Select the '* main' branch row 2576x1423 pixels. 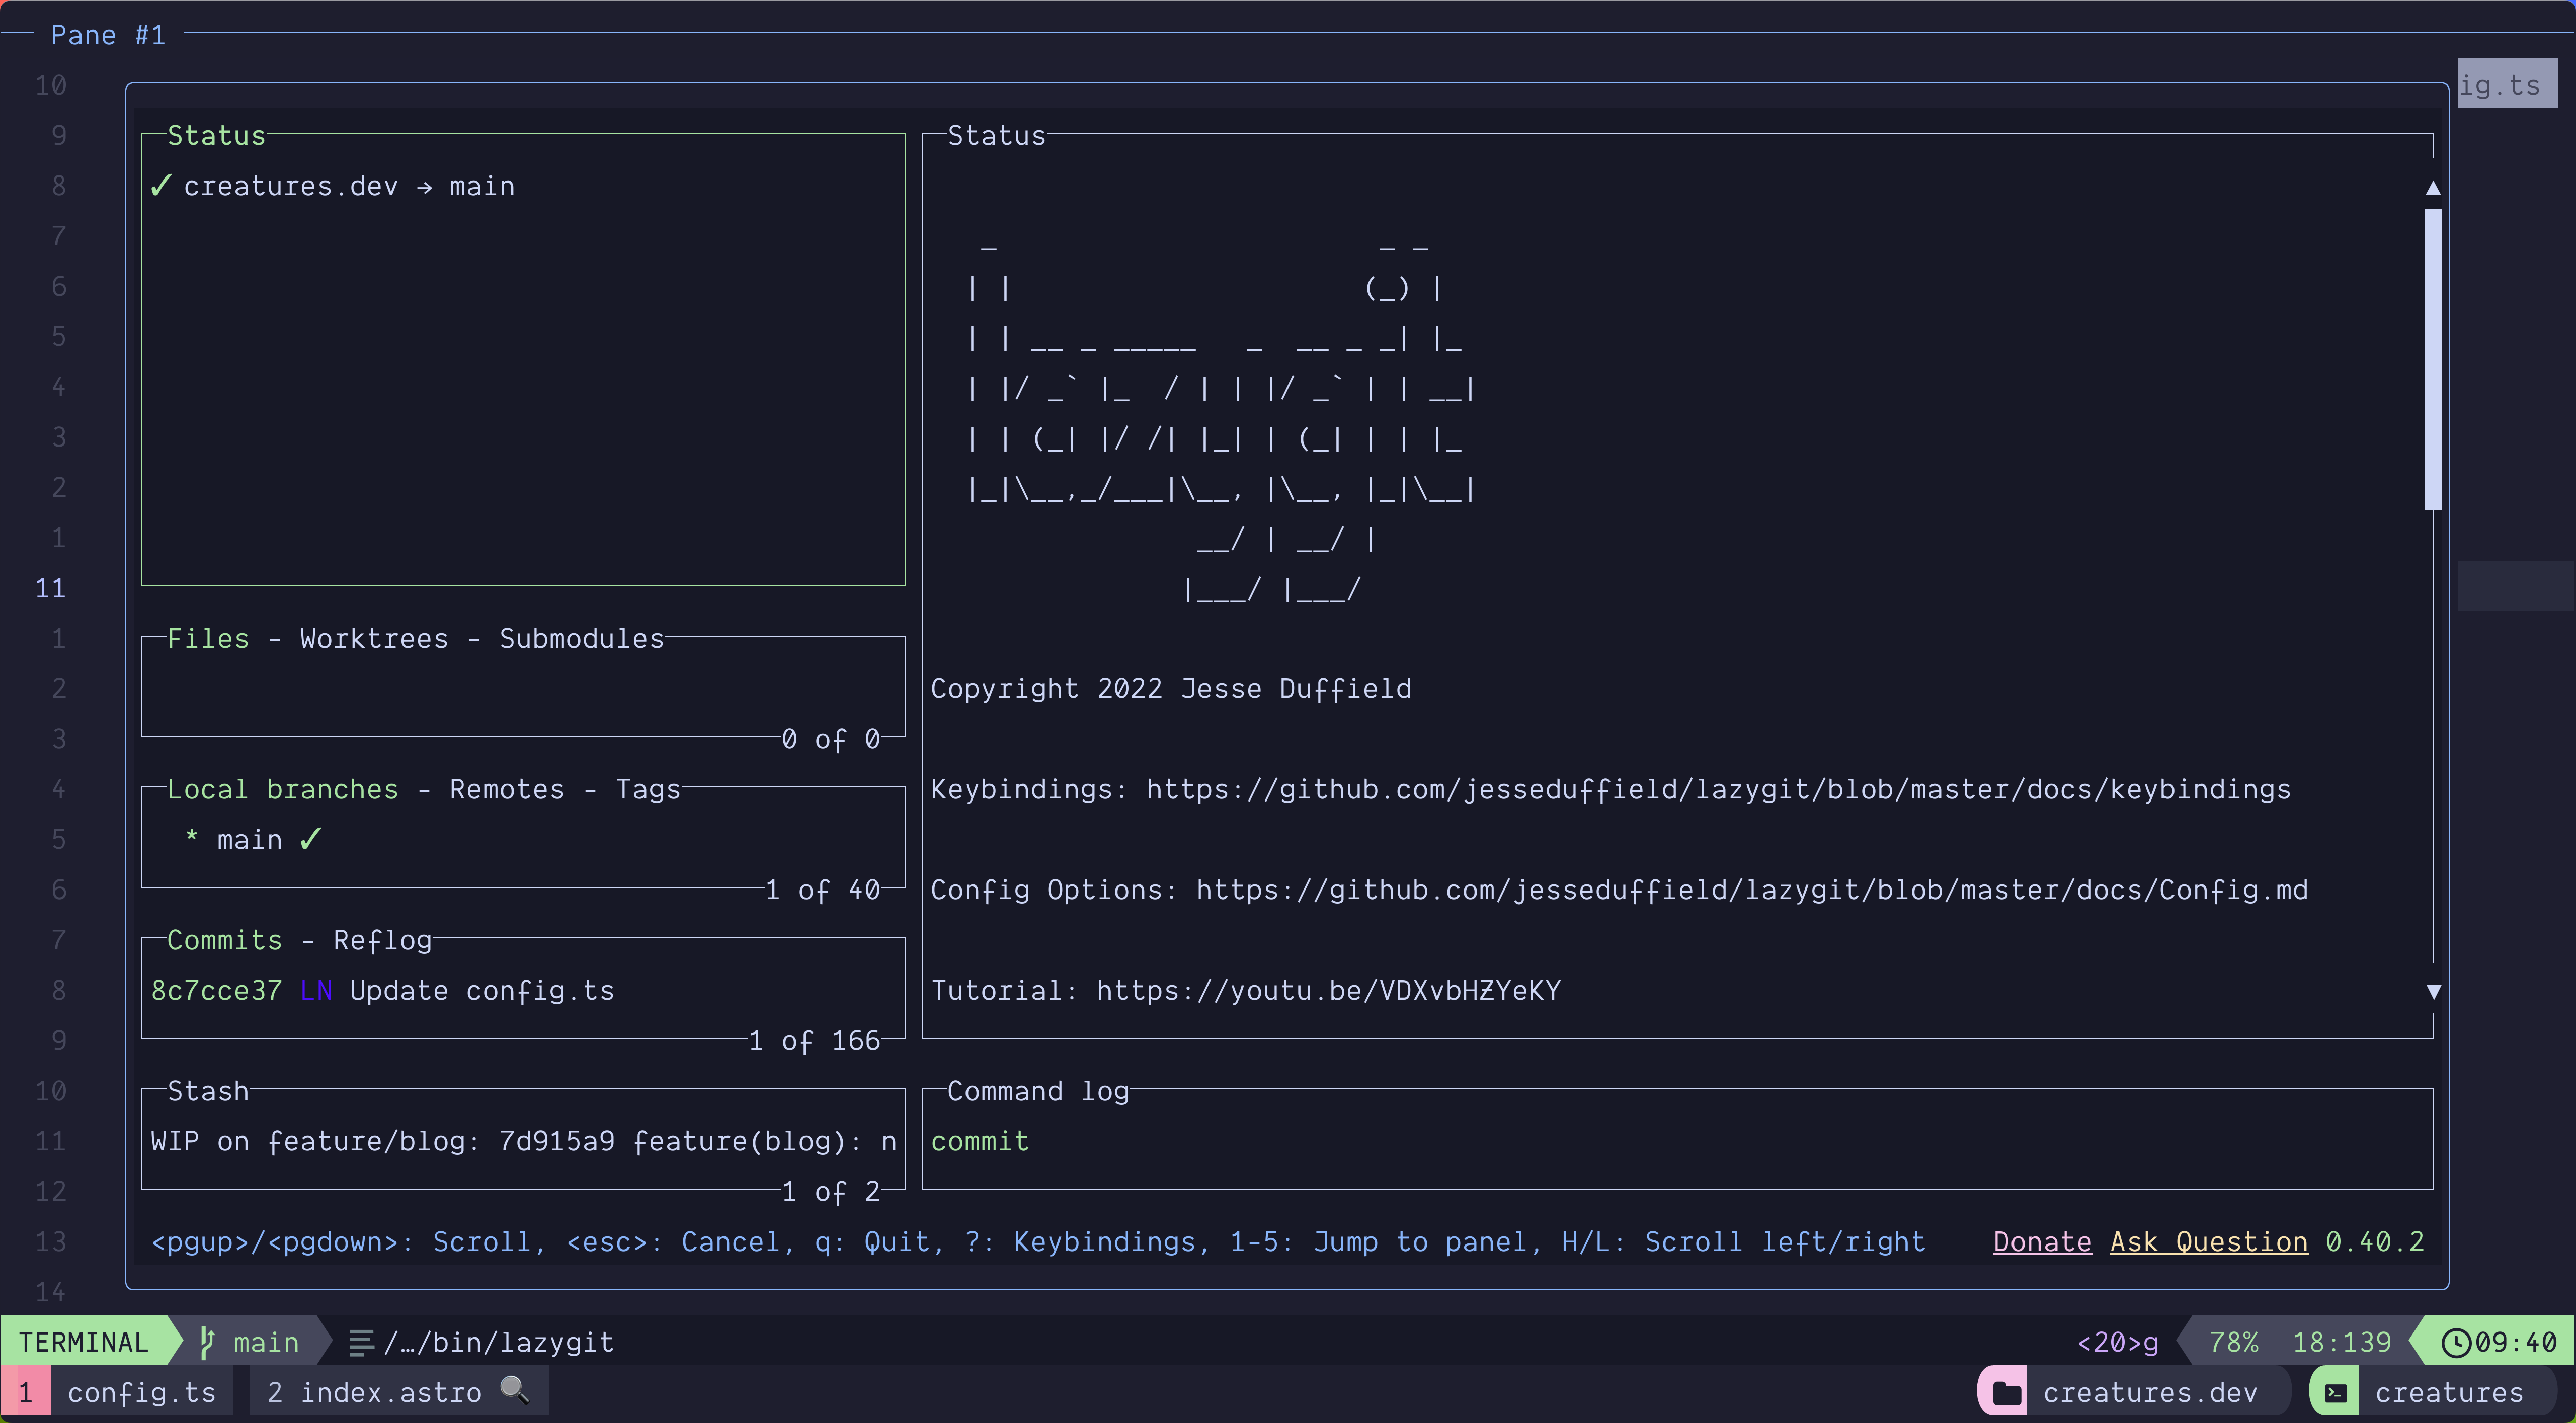(x=523, y=839)
